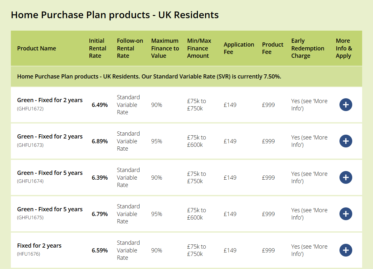Click the 'Application Fee' column header
373x269 pixels.
coord(239,48)
